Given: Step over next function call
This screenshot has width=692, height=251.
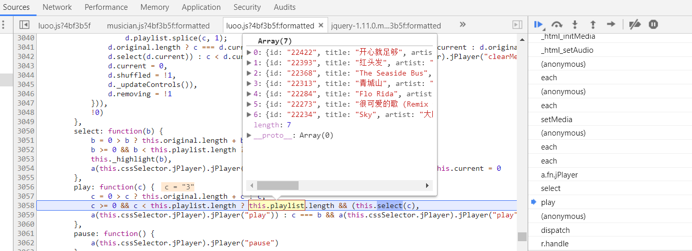Looking at the screenshot, I should tap(557, 24).
